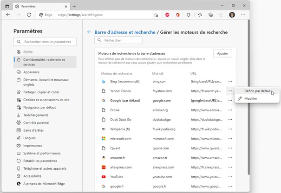Open the Adblock Plus extension icon
The image size is (281, 193).
168,15
